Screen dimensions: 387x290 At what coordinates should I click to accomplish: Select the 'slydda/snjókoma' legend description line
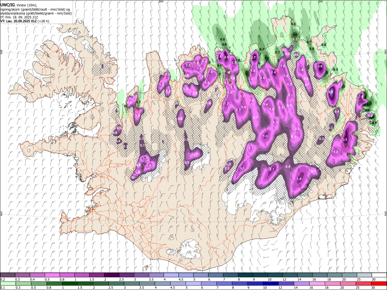click(x=36, y=13)
